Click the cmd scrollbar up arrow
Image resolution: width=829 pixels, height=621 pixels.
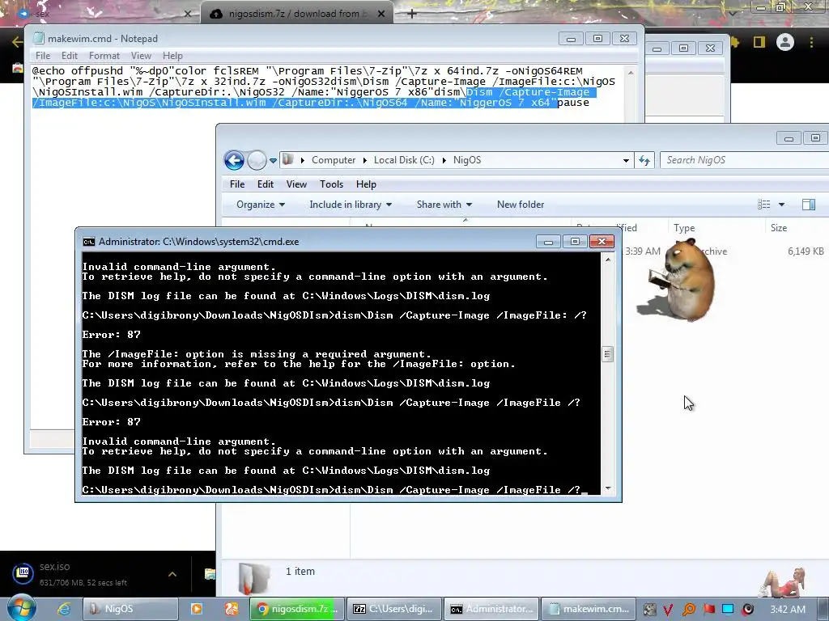(x=608, y=260)
